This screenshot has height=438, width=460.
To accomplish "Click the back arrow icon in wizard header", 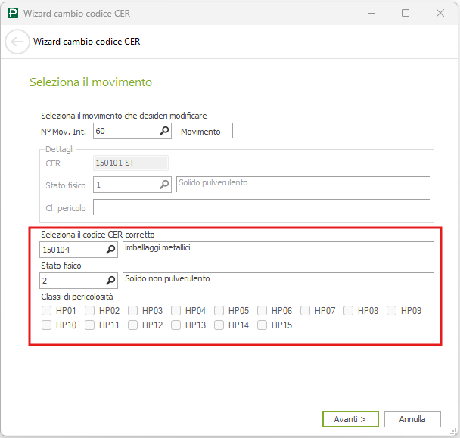I will coord(17,42).
